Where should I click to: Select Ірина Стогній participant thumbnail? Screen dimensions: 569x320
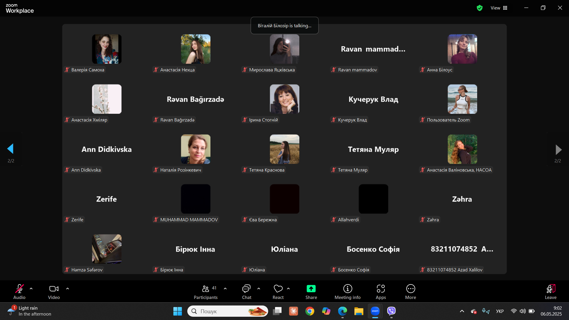click(284, 99)
